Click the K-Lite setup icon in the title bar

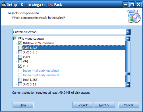point(4,4)
